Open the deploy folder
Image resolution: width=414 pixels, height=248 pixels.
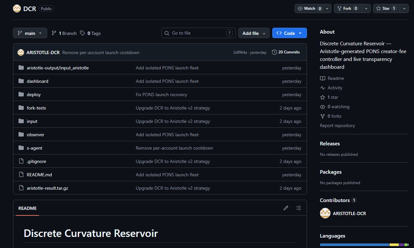(x=34, y=95)
